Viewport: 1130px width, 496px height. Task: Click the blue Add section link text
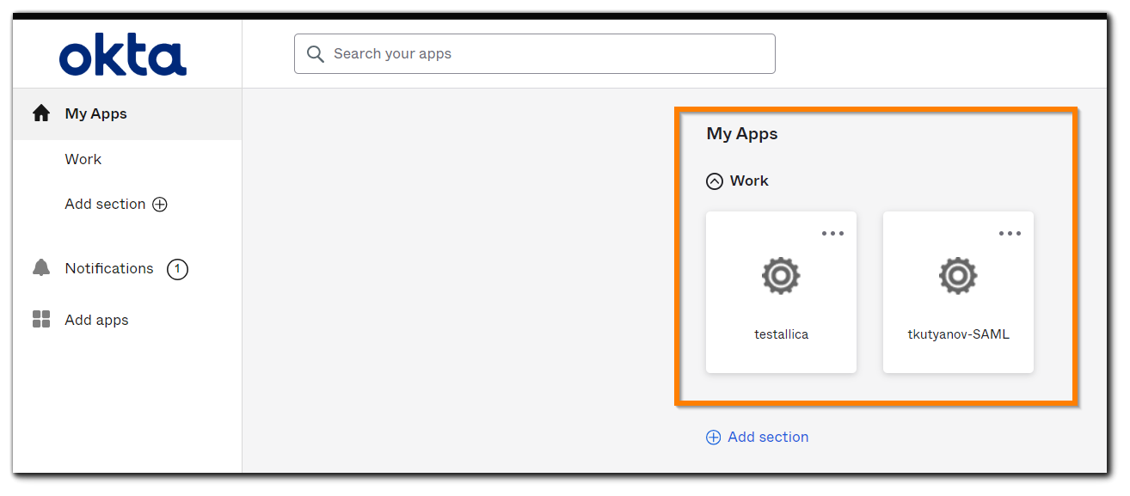coord(768,438)
